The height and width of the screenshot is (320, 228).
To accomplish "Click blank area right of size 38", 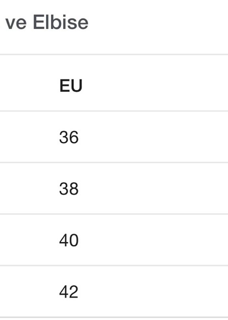I will (163, 189).
